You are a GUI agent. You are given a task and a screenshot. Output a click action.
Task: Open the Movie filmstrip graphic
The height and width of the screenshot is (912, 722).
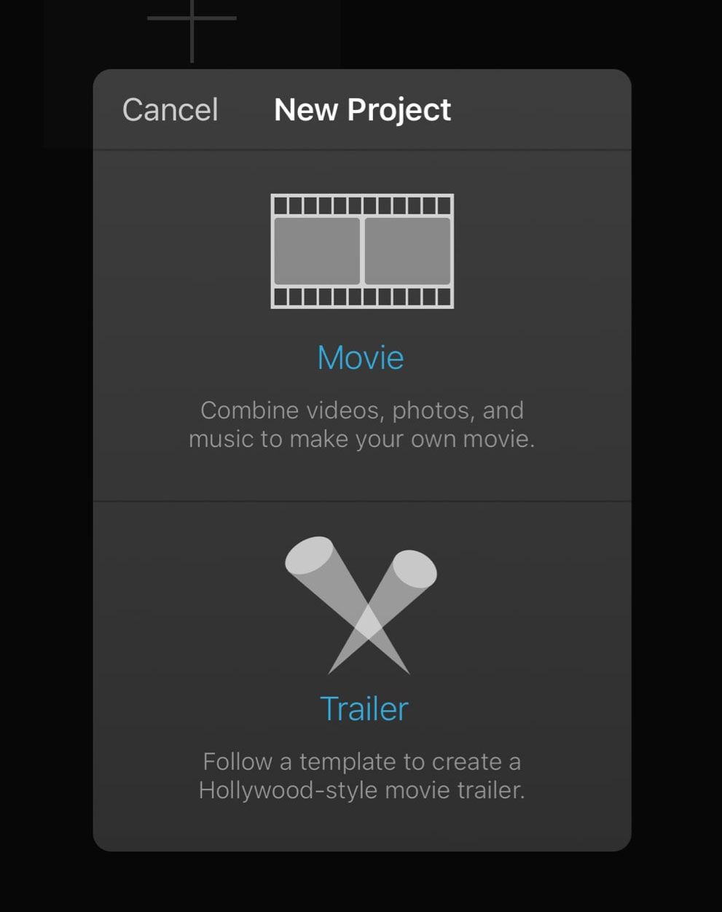point(361,251)
